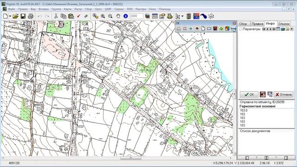Click the multicolor squares icon in CK palette

pos(227,29)
